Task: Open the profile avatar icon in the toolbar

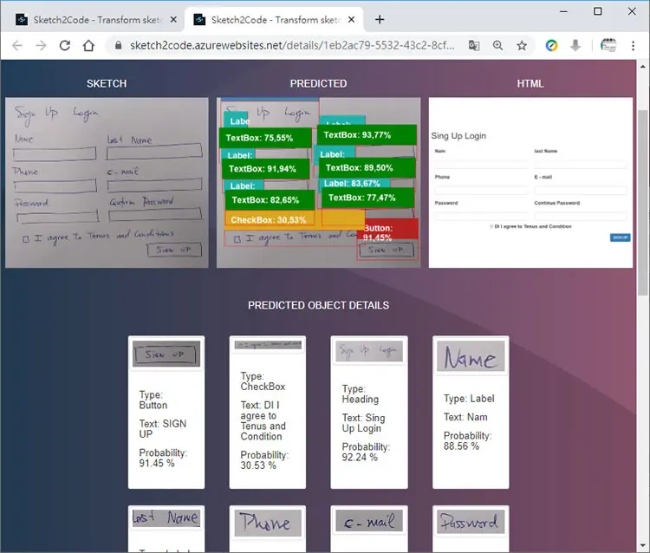Action: [608, 46]
